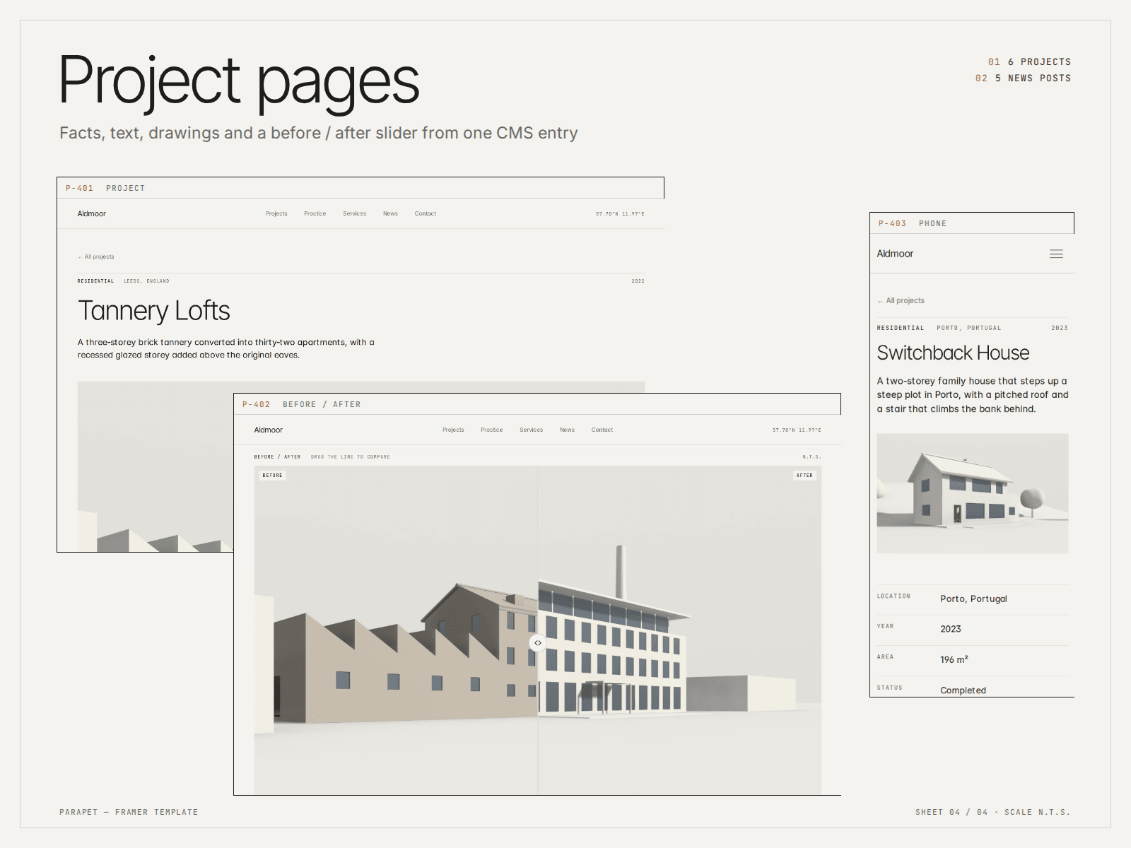Click the Aldmoor logo in the Tannery Lofts page
The image size is (1131, 848).
92,213
